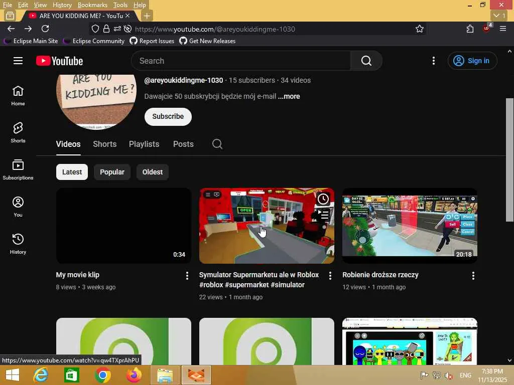Viewport: 514px width, 385px height.
Task: Open the My movie klip title
Action: coord(78,275)
